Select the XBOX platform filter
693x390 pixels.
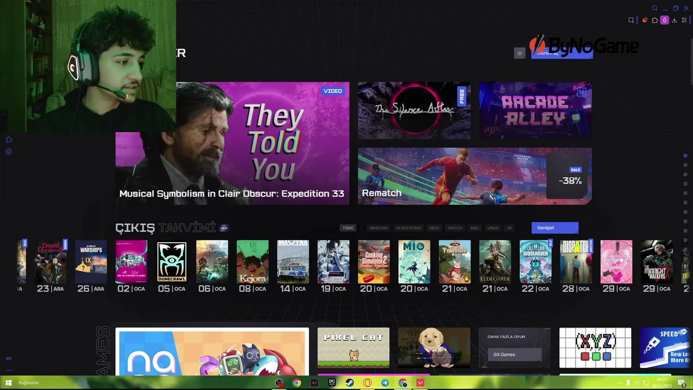click(434, 228)
